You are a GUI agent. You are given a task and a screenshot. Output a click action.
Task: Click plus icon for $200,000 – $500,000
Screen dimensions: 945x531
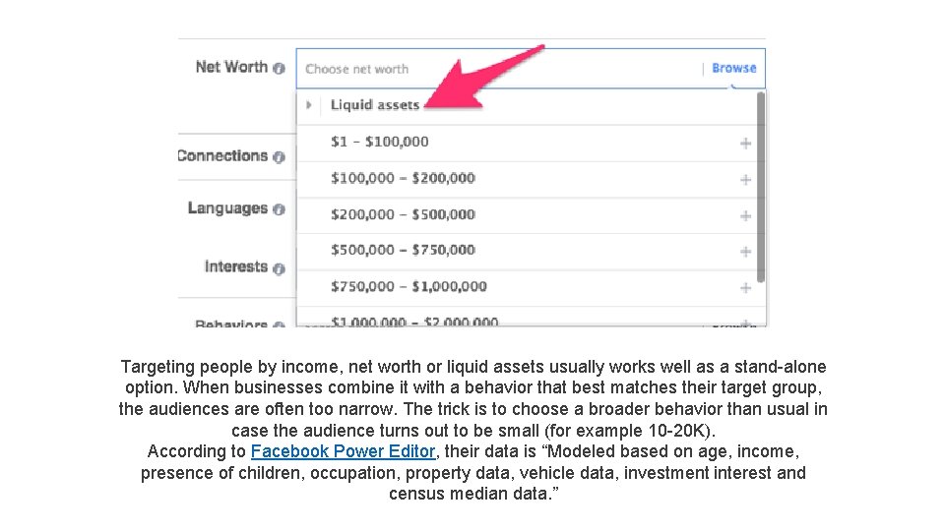point(745,215)
